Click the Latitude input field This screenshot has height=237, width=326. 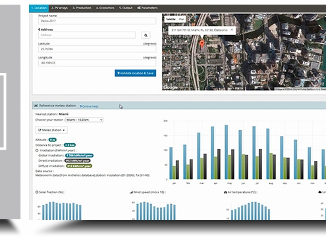[x=97, y=49]
